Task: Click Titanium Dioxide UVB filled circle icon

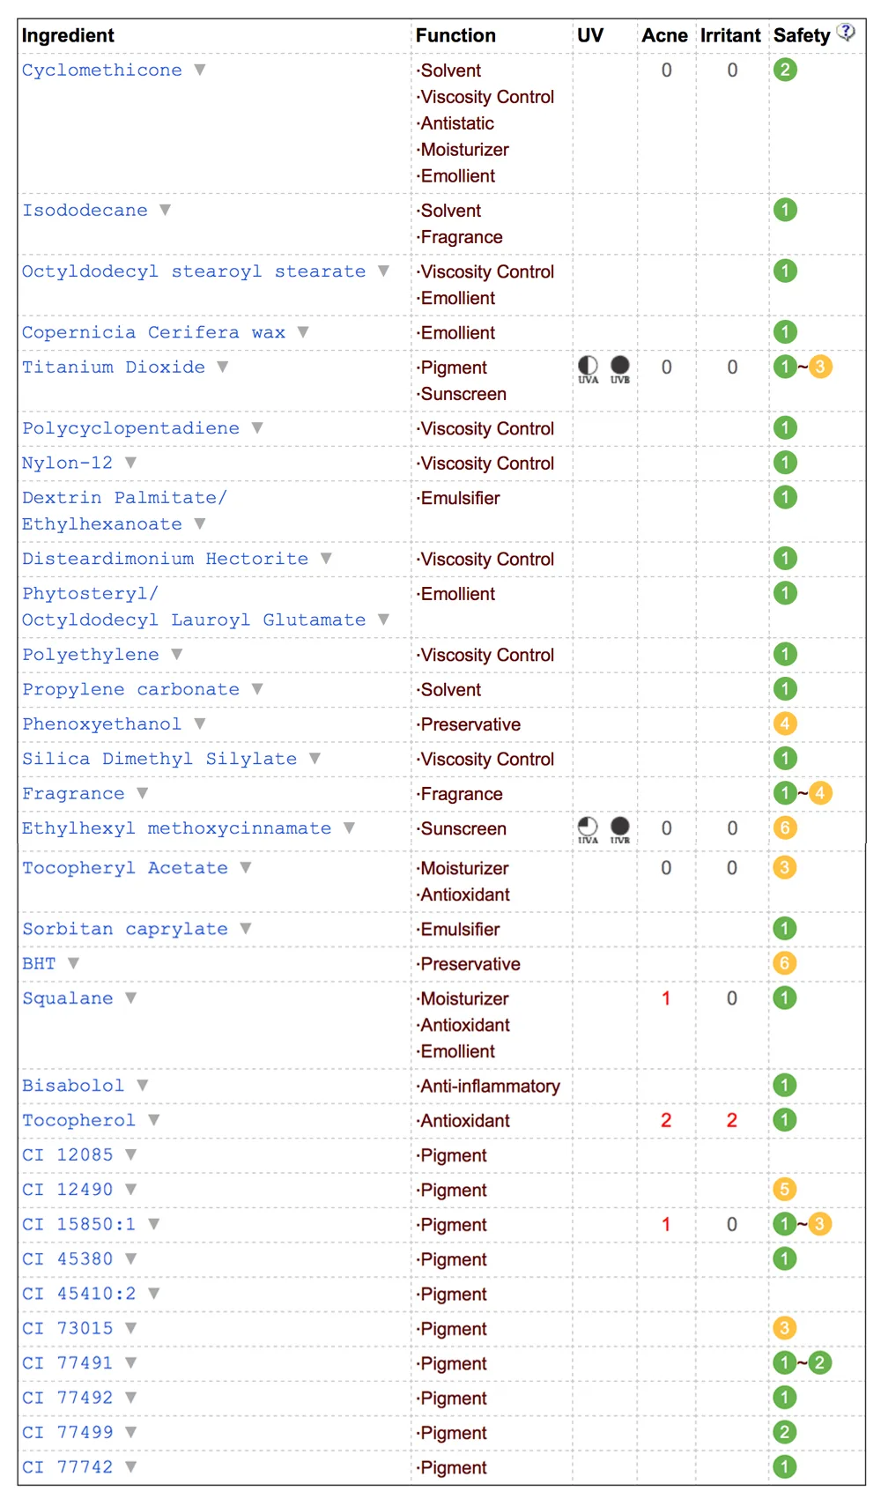Action: (x=620, y=365)
